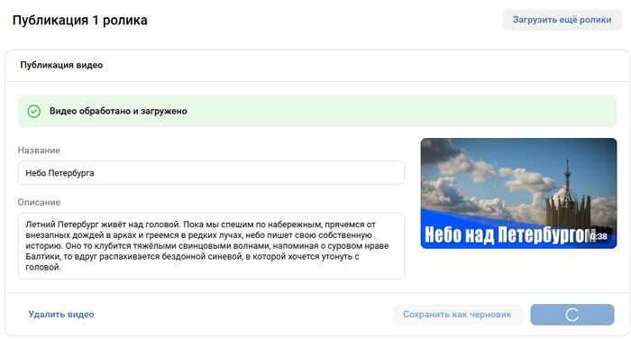Click the 0:38 duration badge
Image resolution: width=631 pixels, height=340 pixels.
pos(599,236)
